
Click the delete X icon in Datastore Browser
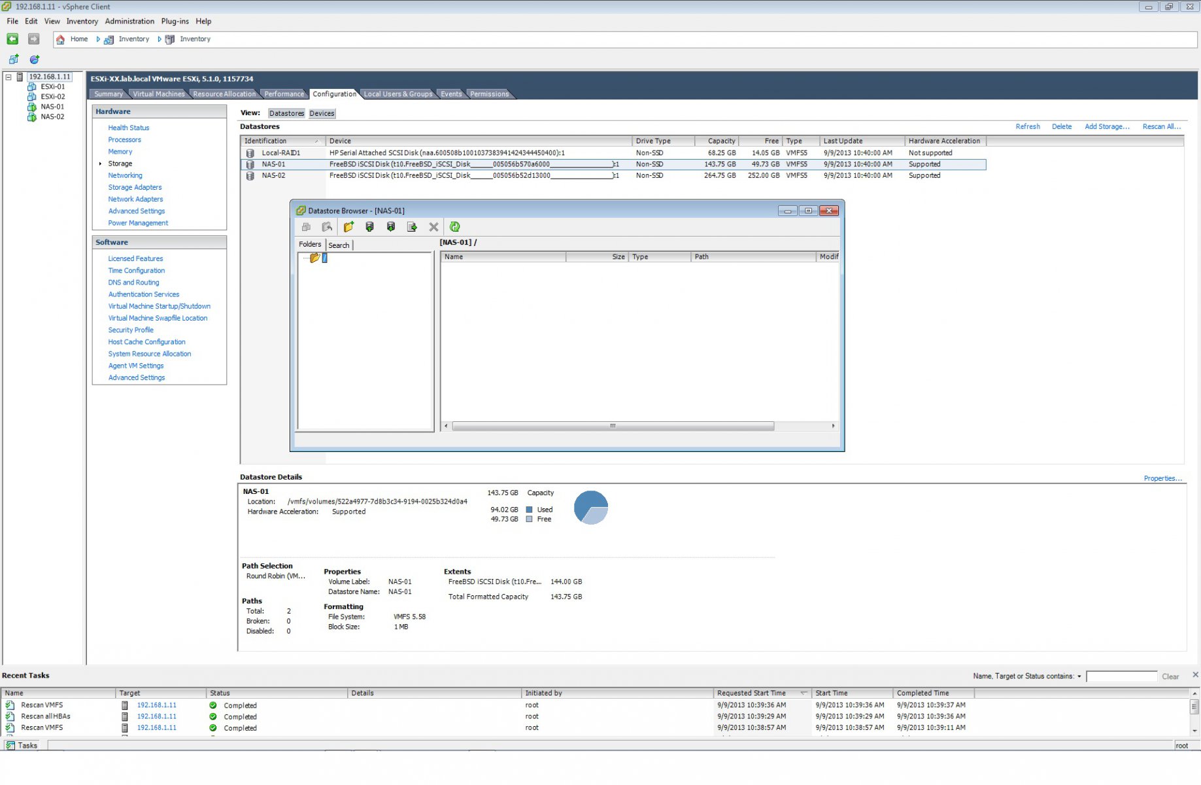(x=433, y=227)
